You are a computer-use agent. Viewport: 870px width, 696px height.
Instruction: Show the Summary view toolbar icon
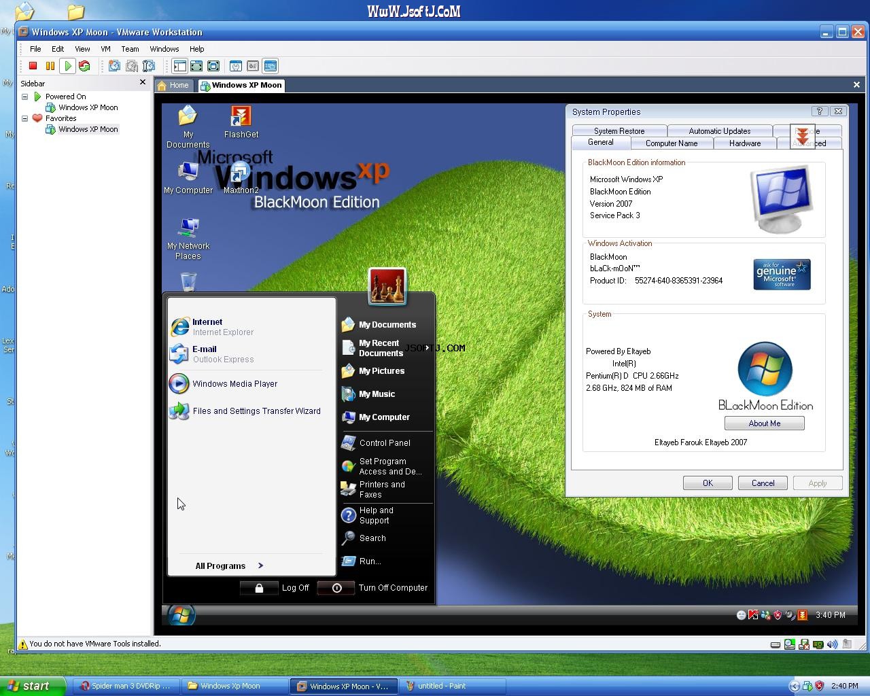click(236, 66)
